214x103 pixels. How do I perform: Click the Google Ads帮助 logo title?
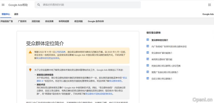[x=18, y=5]
